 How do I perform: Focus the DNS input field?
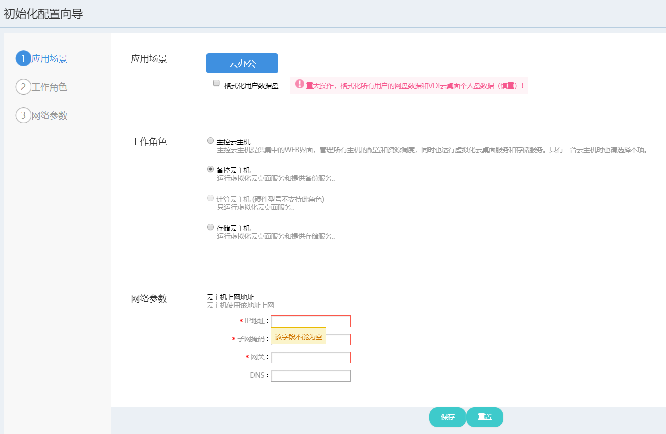click(310, 376)
